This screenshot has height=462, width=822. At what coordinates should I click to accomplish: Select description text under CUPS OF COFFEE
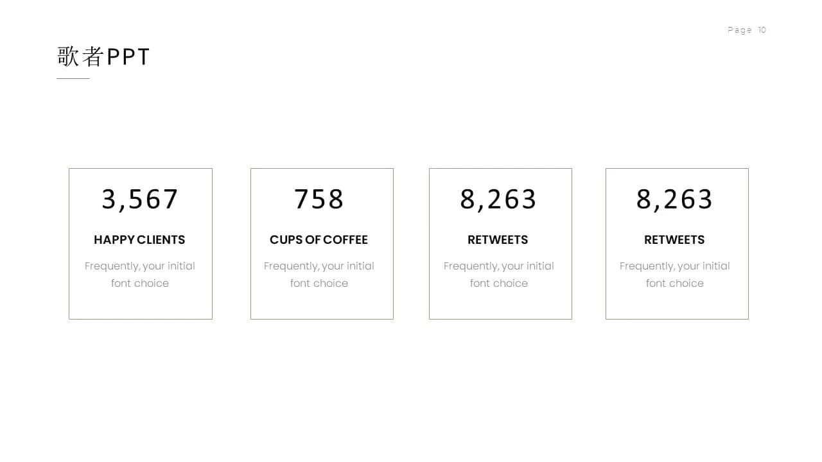[319, 275]
